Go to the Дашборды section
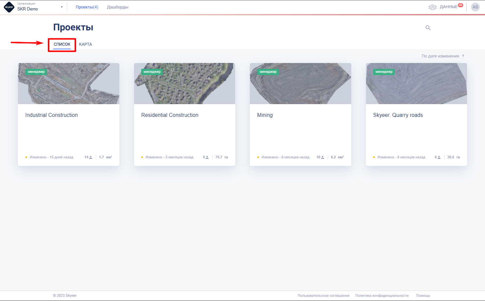The height and width of the screenshot is (301, 485). click(117, 7)
